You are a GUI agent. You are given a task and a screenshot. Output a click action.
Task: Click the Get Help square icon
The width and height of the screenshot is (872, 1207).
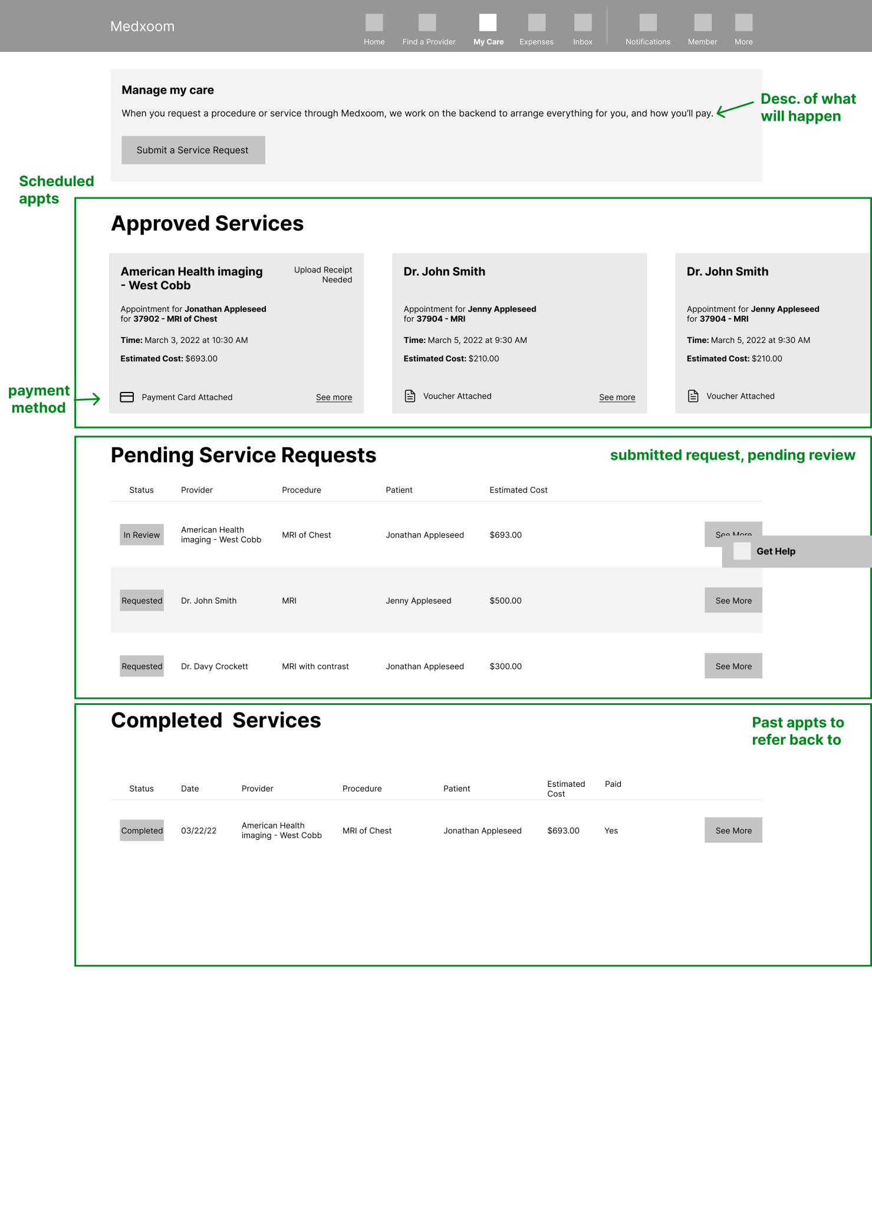point(742,551)
